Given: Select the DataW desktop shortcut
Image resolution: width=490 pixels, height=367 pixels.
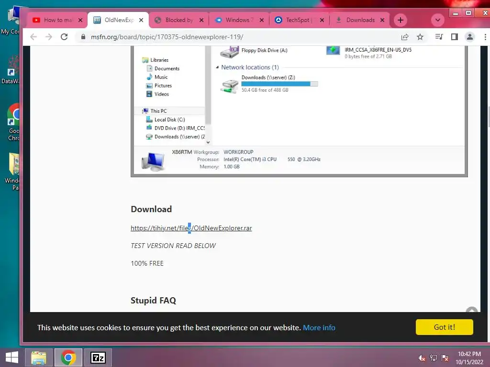Looking at the screenshot, I should (11, 70).
